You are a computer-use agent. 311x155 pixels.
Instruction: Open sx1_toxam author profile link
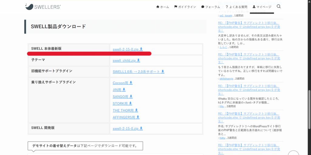pos(226,15)
